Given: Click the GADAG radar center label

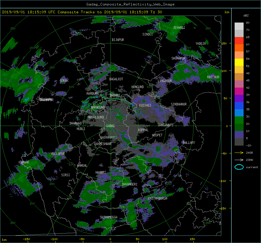Looking at the screenshot, I should pos(110,126).
